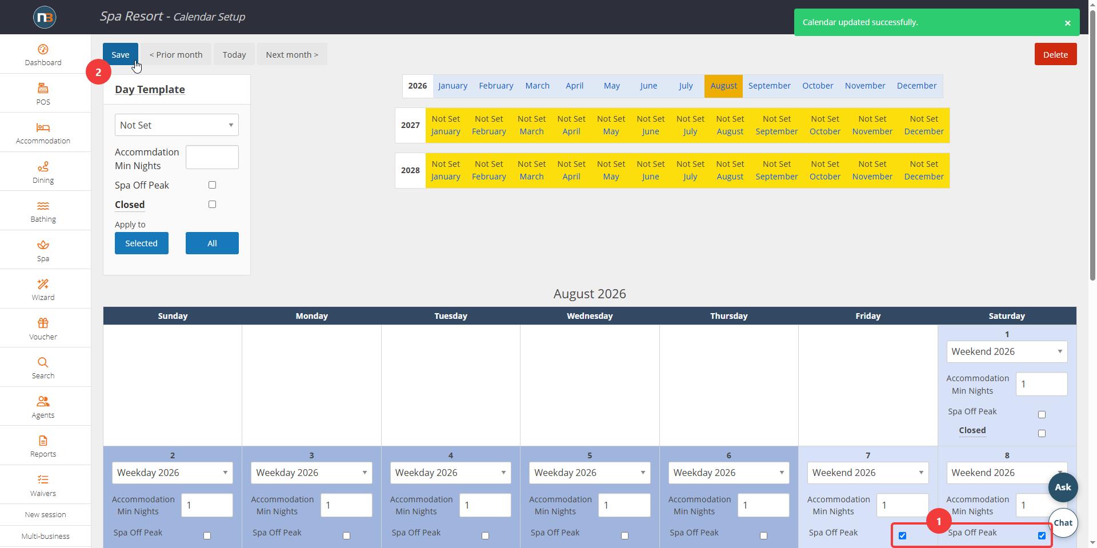Open the Voucher gift icon

pos(43,323)
